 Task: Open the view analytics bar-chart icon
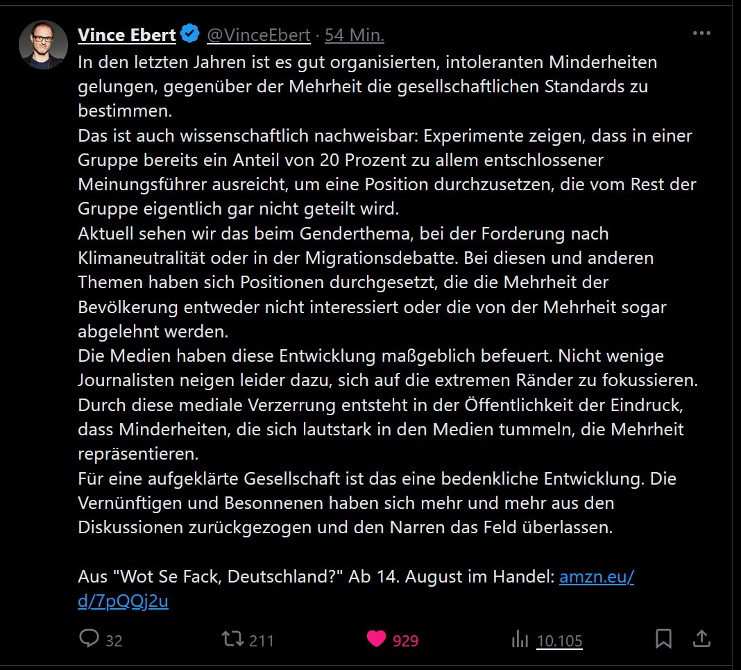pos(520,639)
